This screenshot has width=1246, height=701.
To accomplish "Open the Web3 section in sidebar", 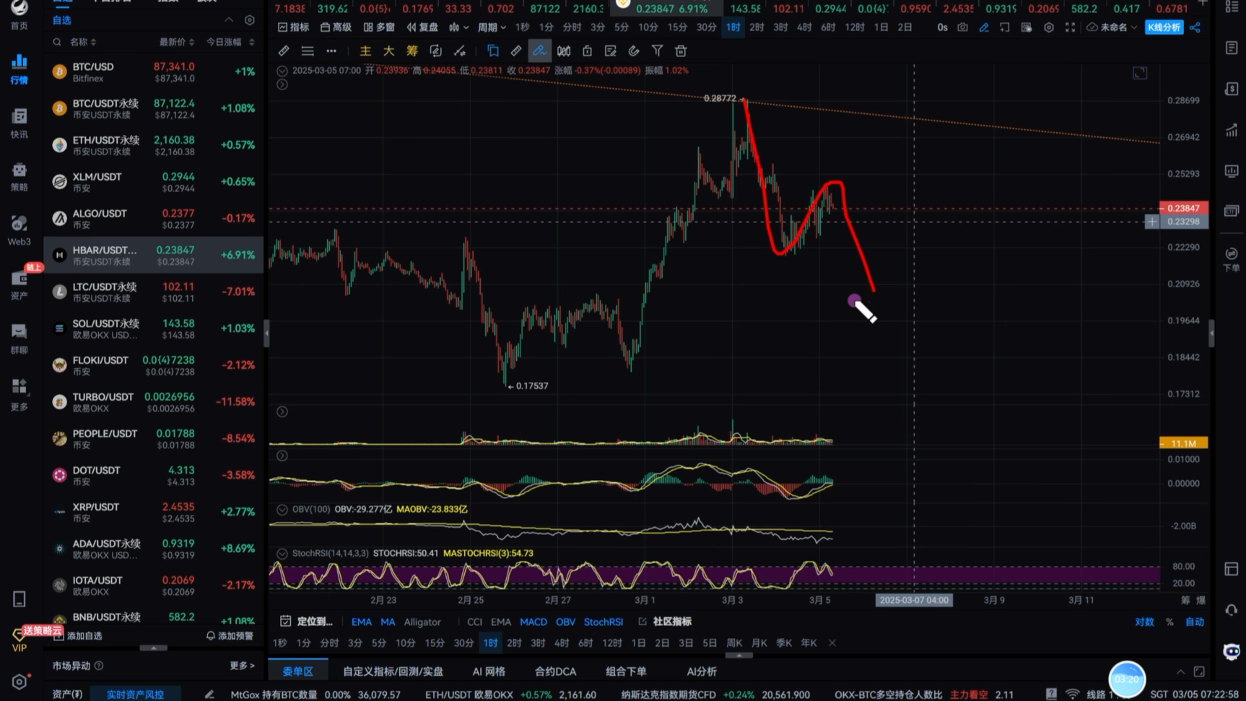I will [x=19, y=230].
